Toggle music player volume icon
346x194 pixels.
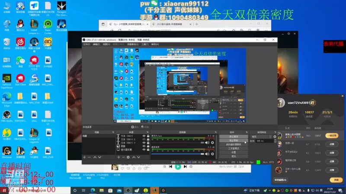191,166
